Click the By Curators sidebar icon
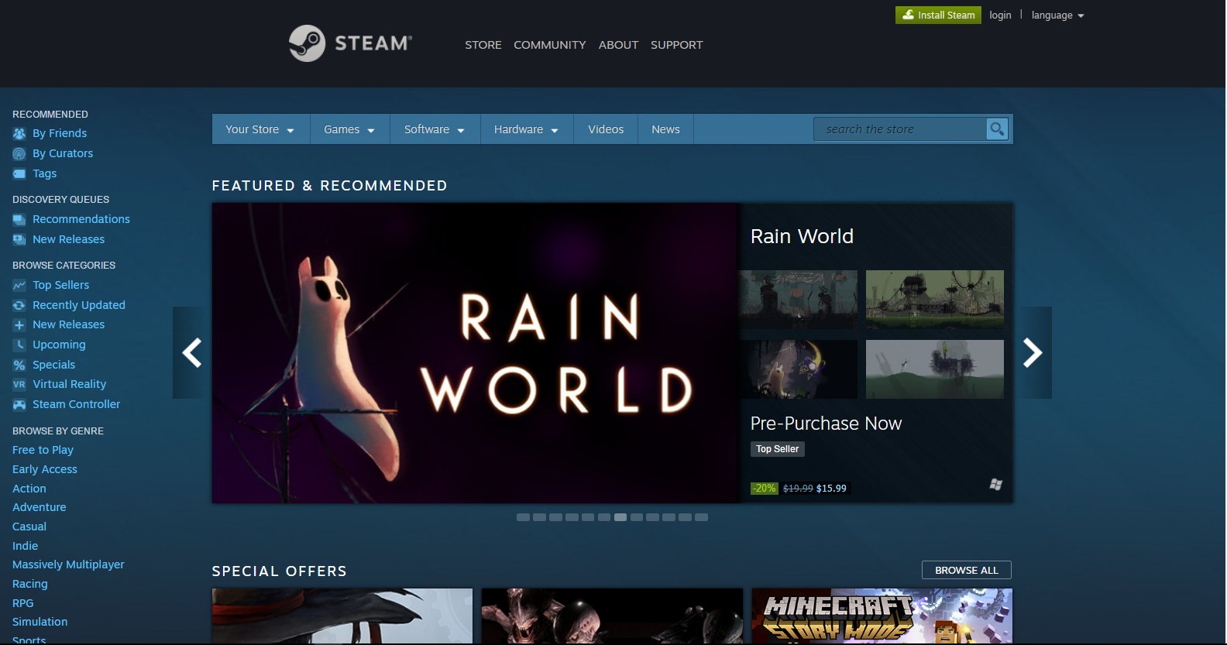The image size is (1227, 645). [19, 154]
